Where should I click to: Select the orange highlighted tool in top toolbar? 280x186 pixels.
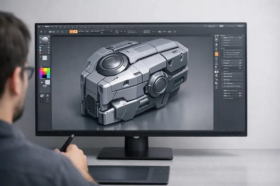73,32
